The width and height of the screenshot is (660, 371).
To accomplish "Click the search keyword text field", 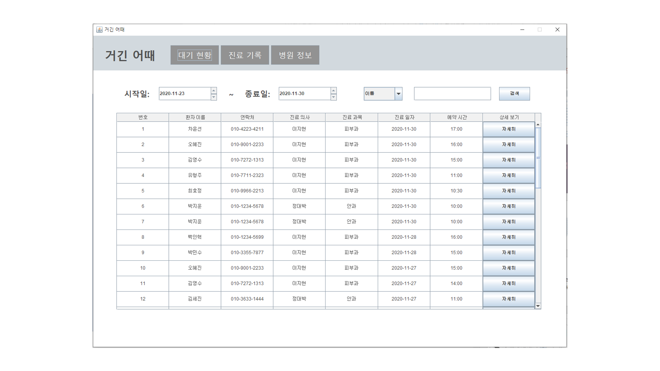I will point(452,93).
